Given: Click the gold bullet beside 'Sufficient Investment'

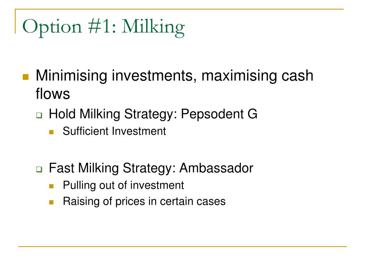Looking at the screenshot, I should coord(51,132).
